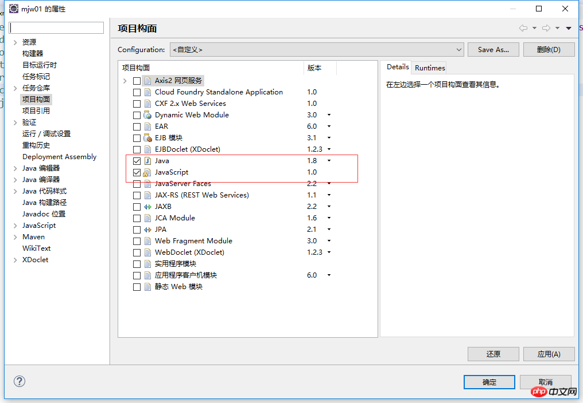583x403 pixels.
Task: Open help with the question mark icon
Action: pos(20,381)
